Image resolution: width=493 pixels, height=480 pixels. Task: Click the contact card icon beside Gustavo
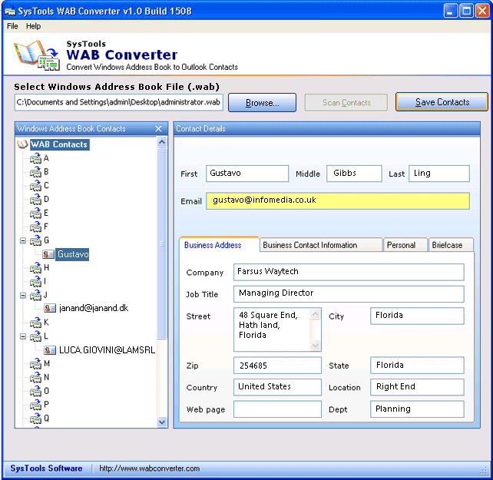(x=48, y=254)
